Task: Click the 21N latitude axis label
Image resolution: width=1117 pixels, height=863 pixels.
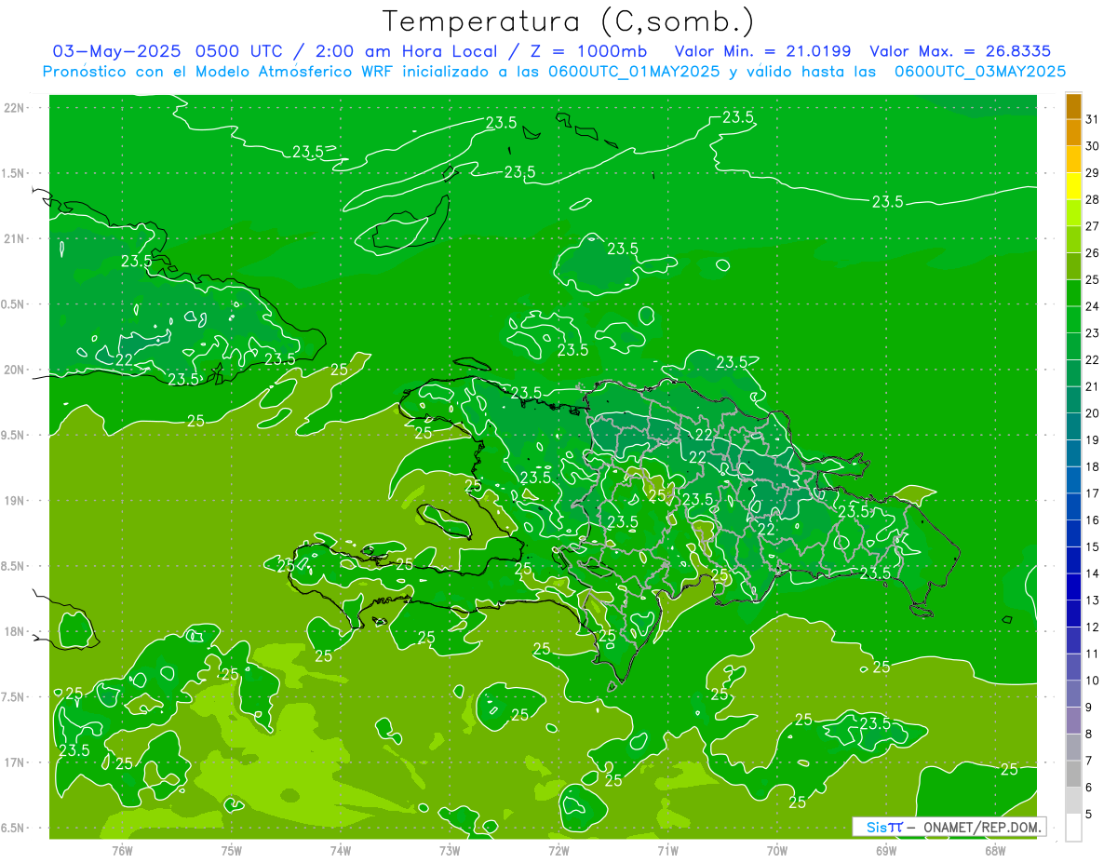Action: coord(16,238)
